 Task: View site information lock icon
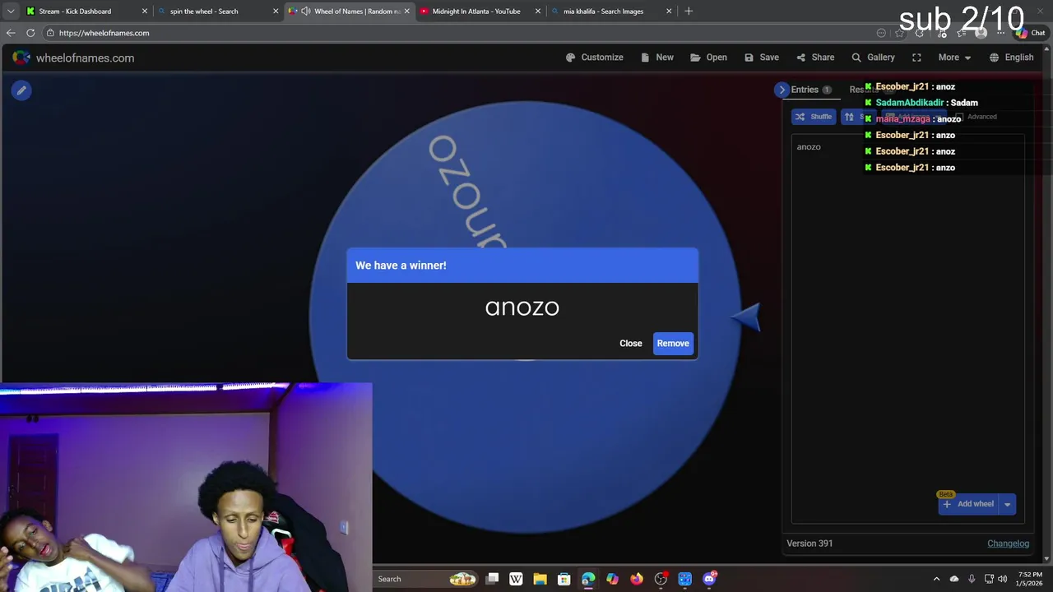[50, 33]
